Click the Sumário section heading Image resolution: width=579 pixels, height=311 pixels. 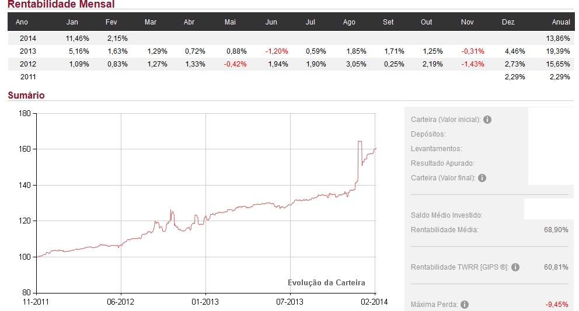click(x=26, y=95)
